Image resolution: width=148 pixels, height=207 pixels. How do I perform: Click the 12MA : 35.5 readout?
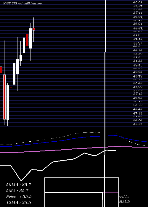pos(19,203)
